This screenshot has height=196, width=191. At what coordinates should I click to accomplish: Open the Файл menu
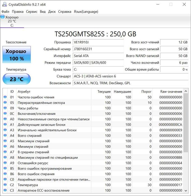click(x=5, y=12)
